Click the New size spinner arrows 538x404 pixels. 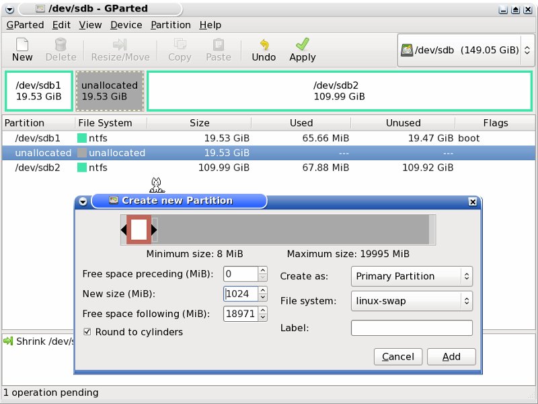[263, 294]
